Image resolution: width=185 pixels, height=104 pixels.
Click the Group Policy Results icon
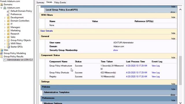[2, 57]
